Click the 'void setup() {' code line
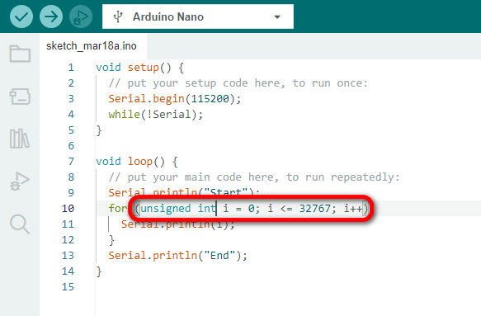 (140, 68)
